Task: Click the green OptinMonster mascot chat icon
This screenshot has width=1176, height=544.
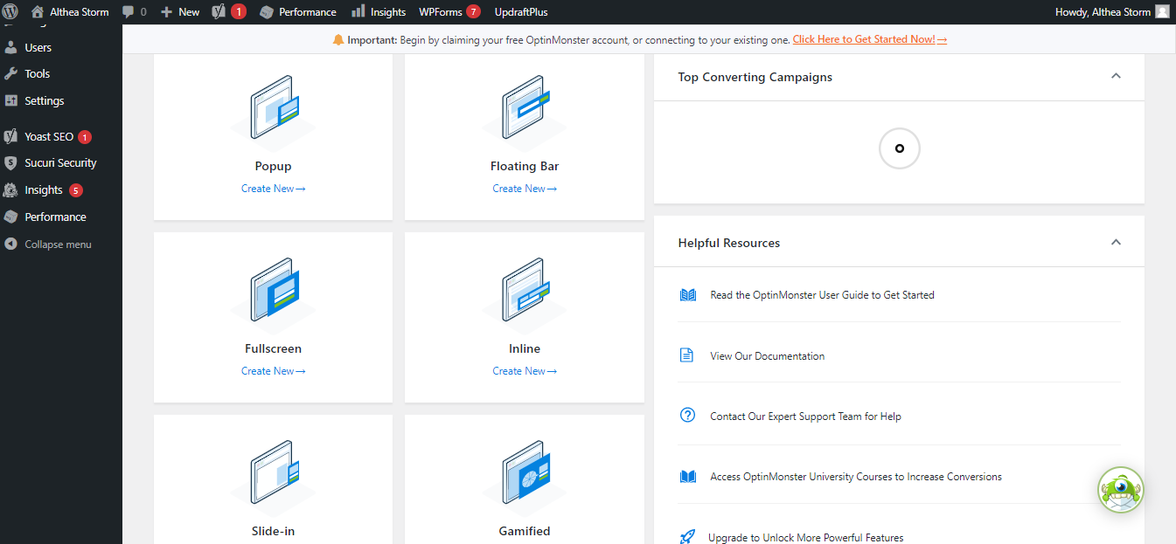Action: pyautogui.click(x=1120, y=490)
